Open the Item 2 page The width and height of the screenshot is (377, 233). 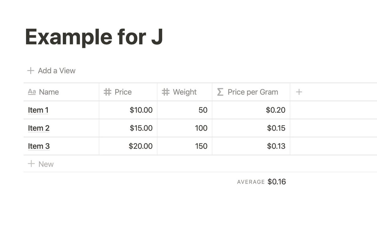[x=39, y=128]
